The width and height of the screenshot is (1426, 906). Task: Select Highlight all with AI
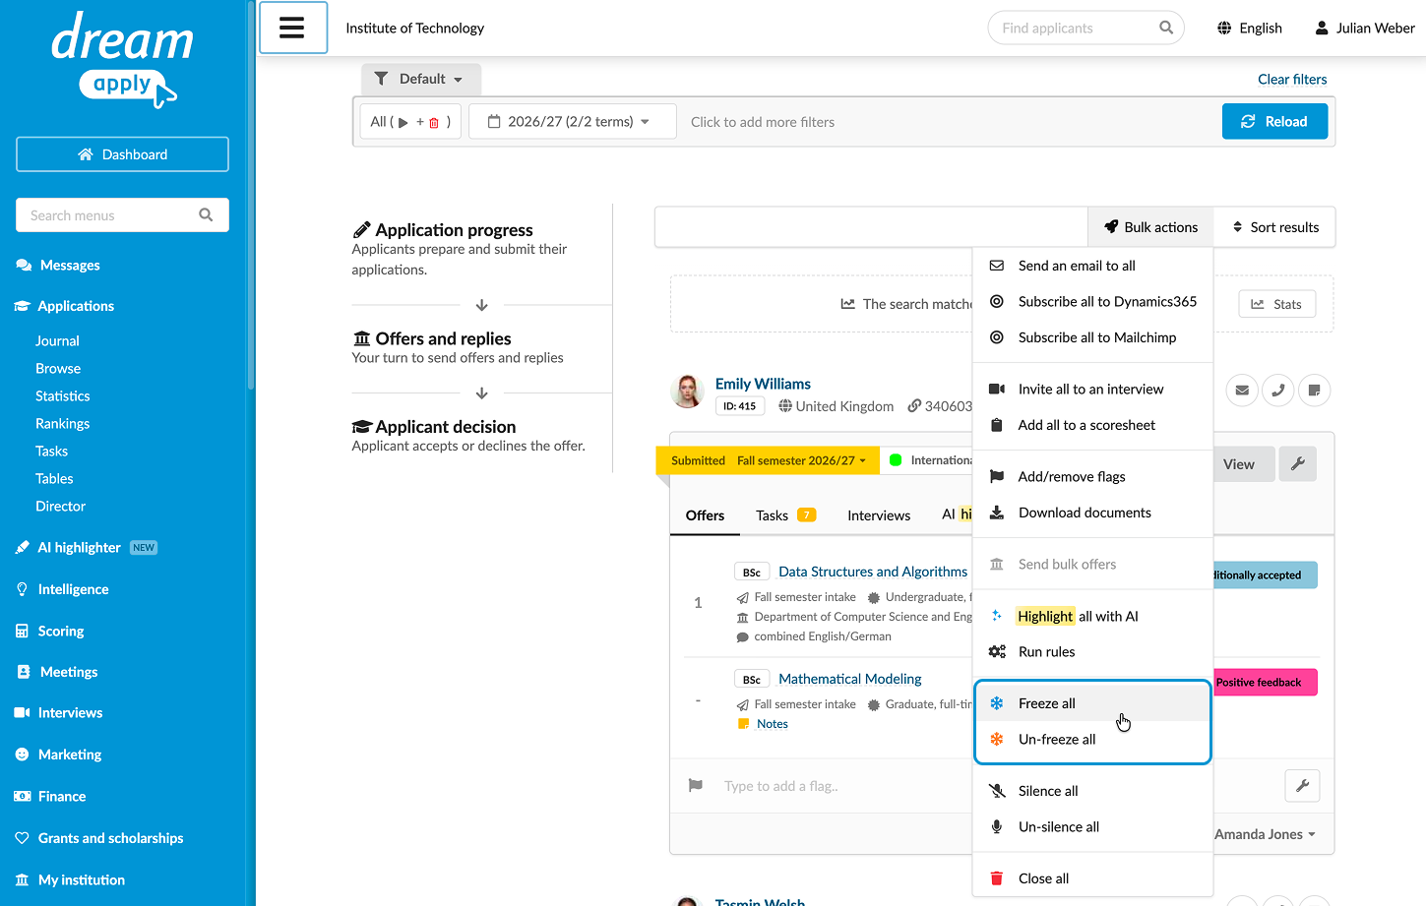[x=1092, y=616]
